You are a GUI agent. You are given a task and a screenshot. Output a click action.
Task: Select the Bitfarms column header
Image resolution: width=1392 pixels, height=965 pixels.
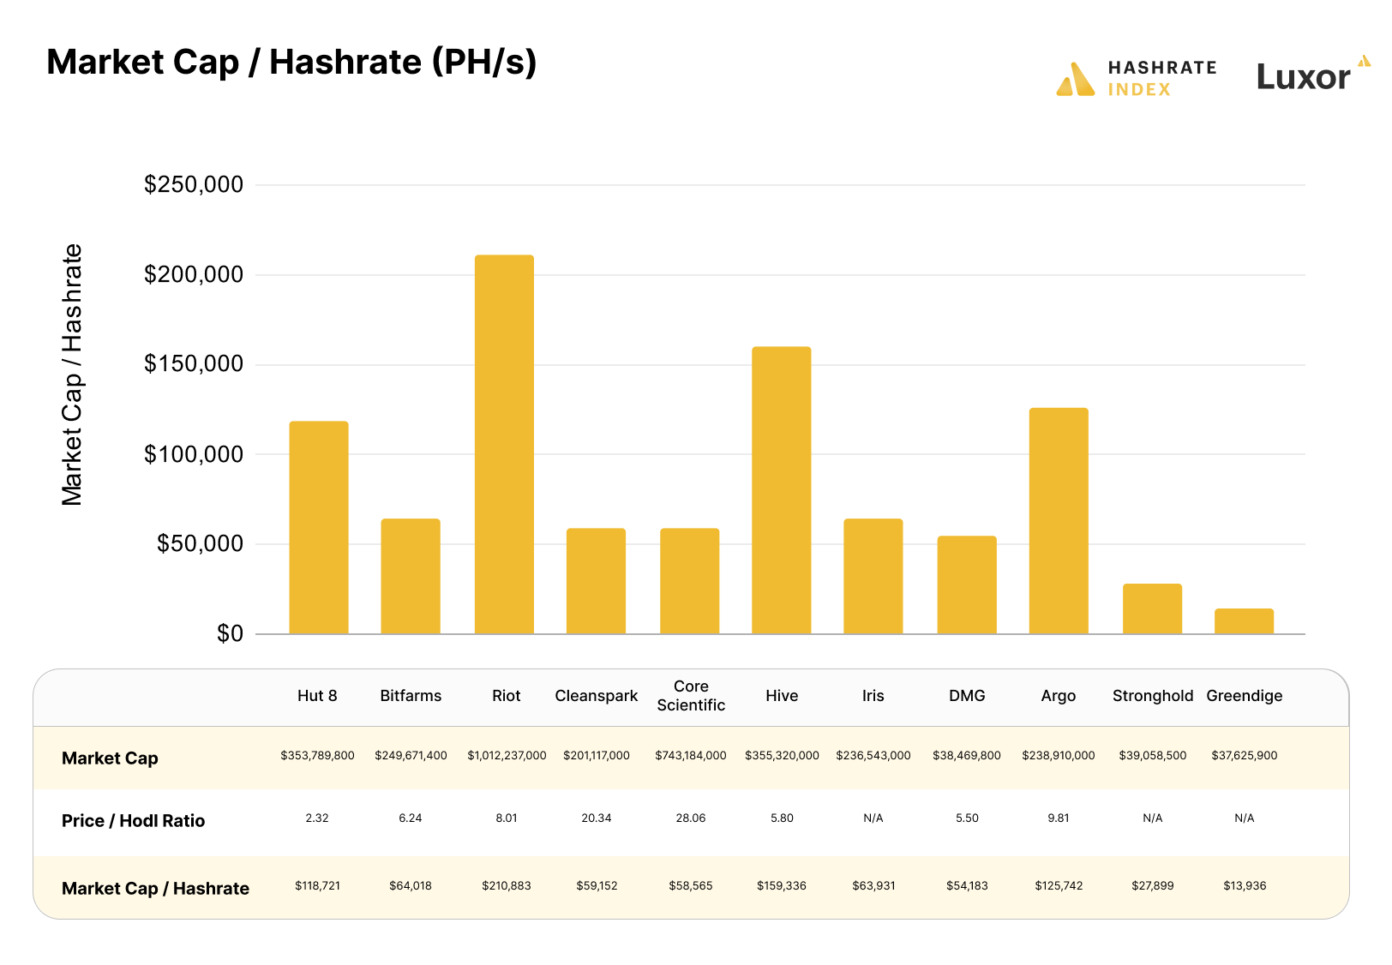click(411, 695)
